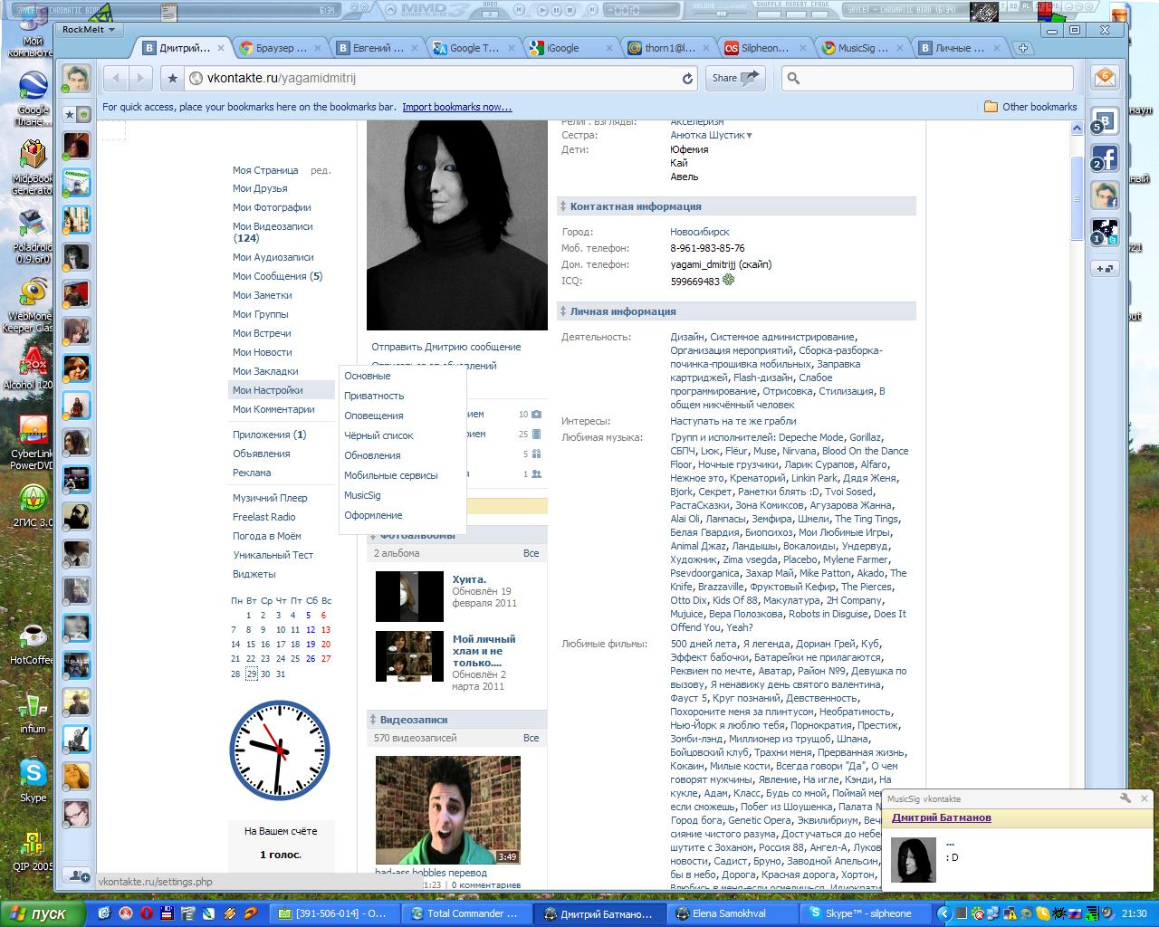The image size is (1159, 927).
Task: Click the add feed button in right edge
Action: [x=1105, y=268]
